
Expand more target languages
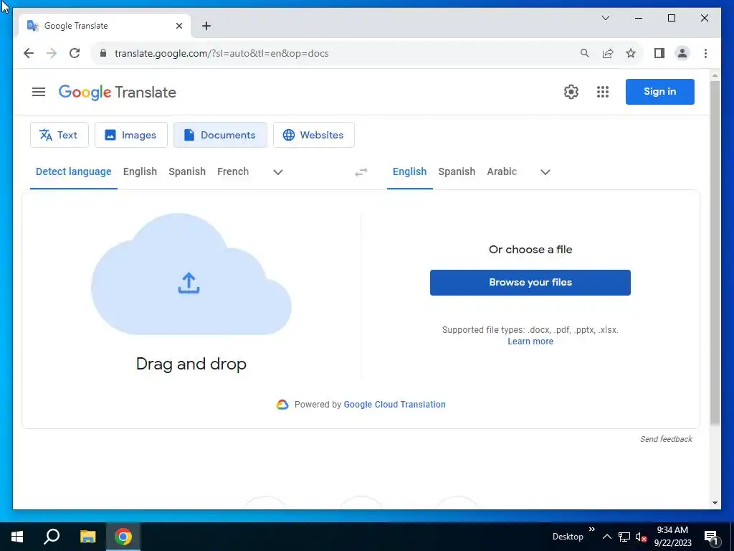545,172
